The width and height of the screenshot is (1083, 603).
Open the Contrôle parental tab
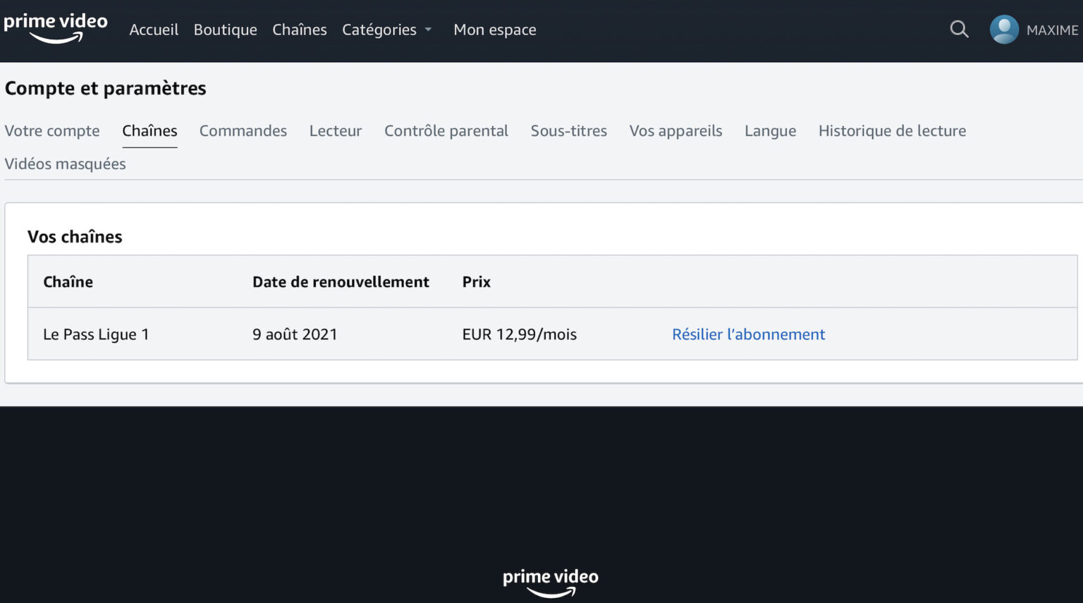(446, 131)
